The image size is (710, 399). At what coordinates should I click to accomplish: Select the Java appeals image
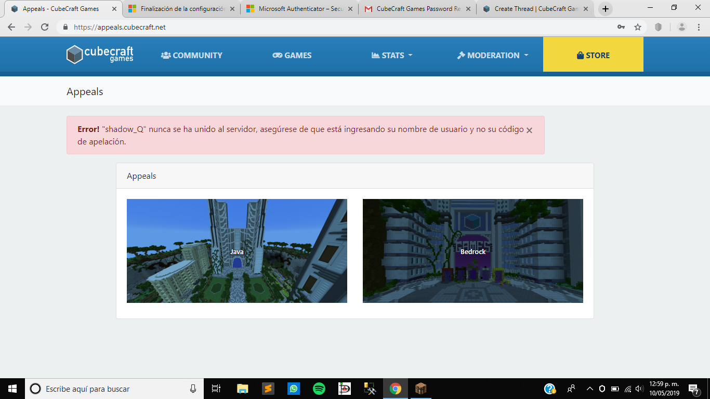(x=237, y=251)
